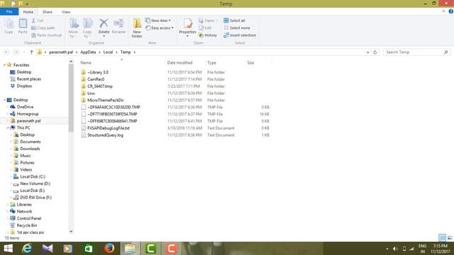Open Firefox from taskbar
The height and width of the screenshot is (255, 454).
click(x=109, y=249)
